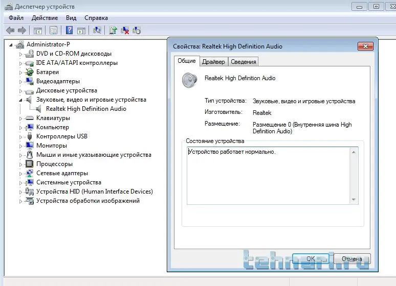This screenshot has width=396, height=286.
Task: Click the action pane toolbar icon
Action: [81, 31]
